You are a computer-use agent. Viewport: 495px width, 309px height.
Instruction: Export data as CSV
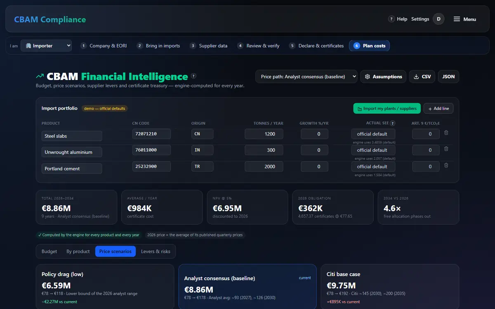tap(422, 77)
